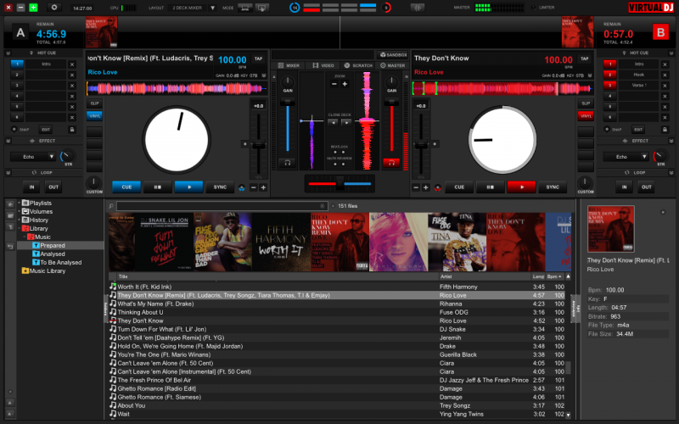Click deck A hot cue EDIT button

tap(46, 130)
